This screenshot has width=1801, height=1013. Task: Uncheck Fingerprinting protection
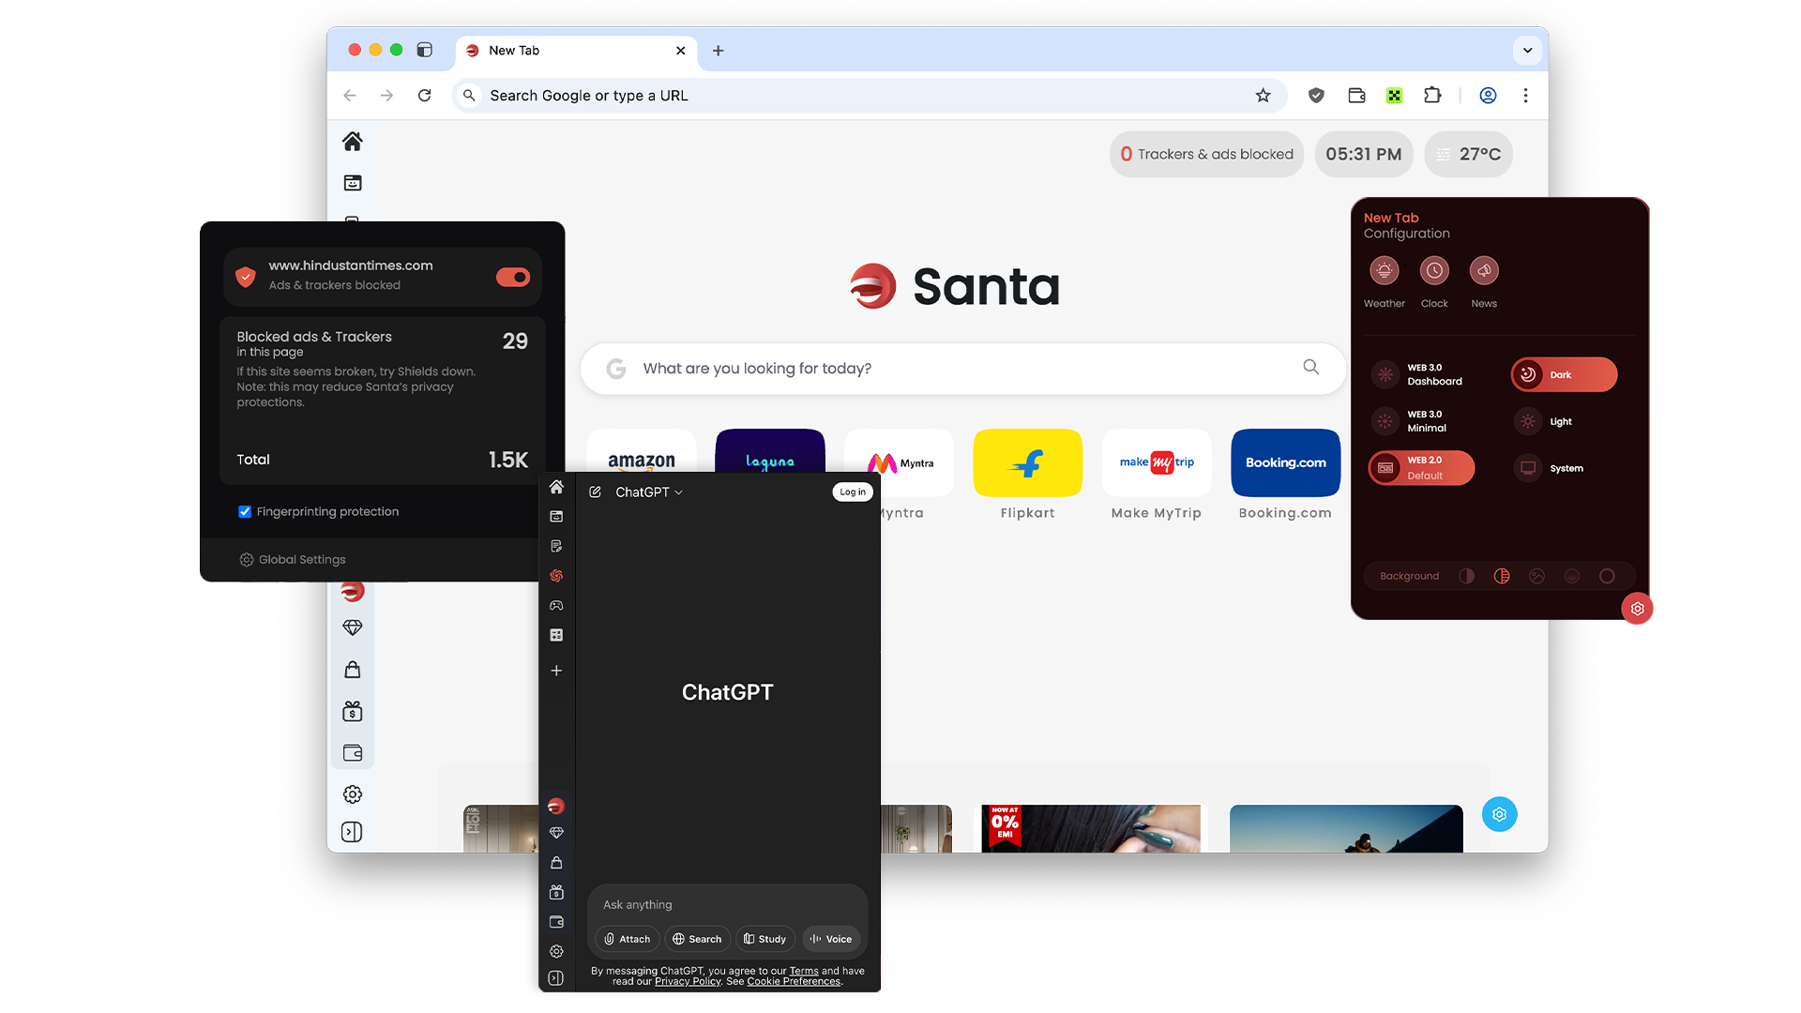coord(244,511)
